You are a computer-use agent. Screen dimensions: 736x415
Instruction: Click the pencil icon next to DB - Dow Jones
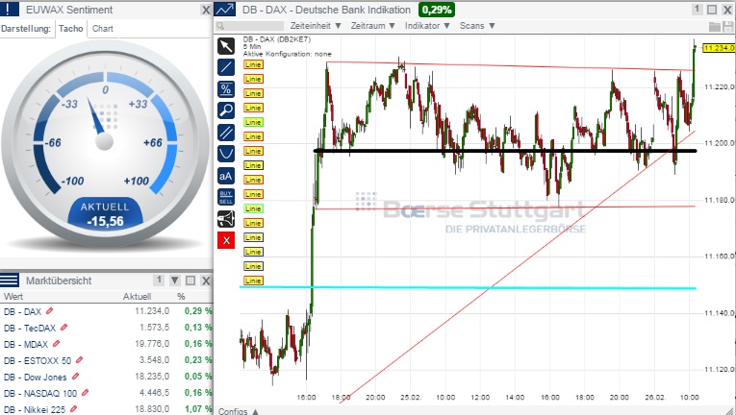pos(75,376)
